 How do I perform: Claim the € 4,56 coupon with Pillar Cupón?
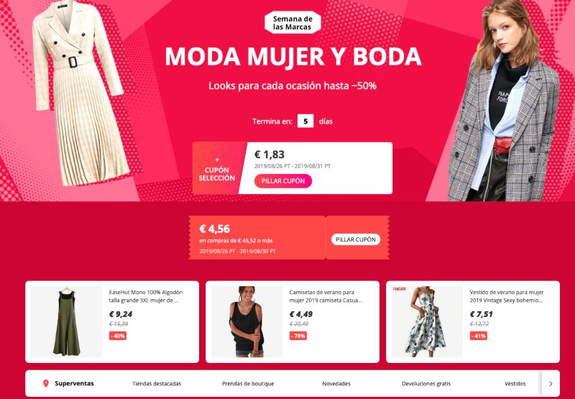356,239
